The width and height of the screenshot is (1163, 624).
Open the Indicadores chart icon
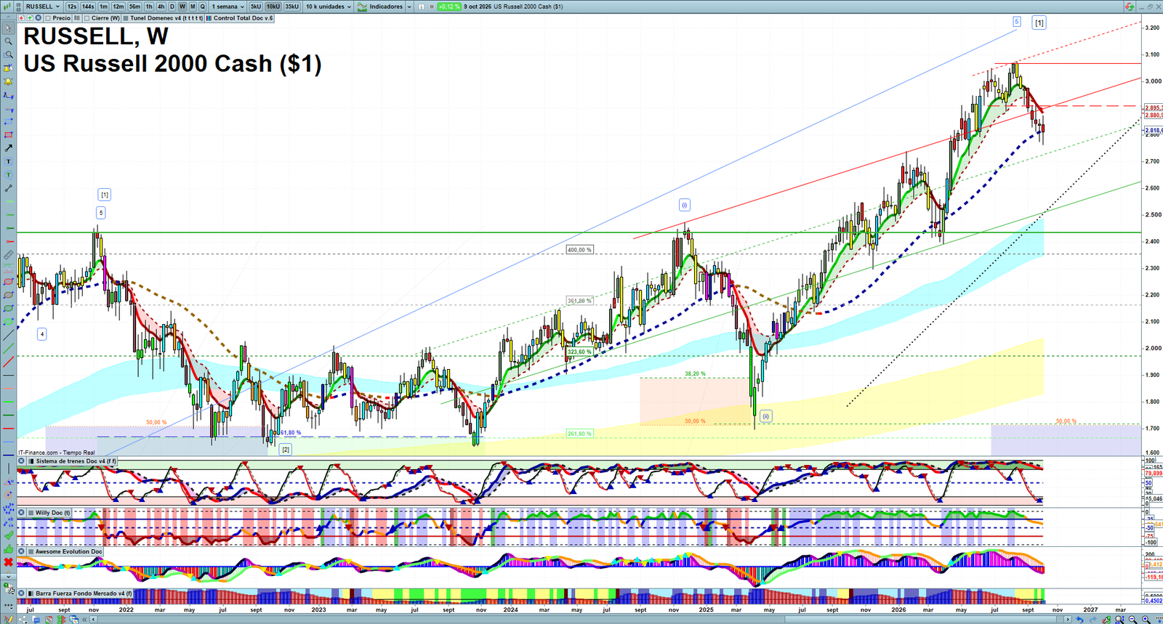click(x=362, y=7)
